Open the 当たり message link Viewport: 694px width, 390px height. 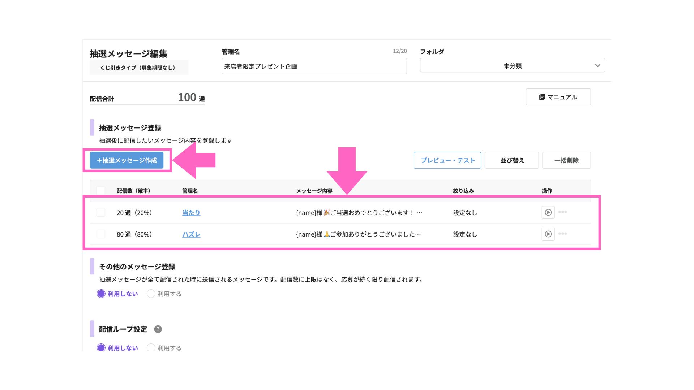pyautogui.click(x=191, y=213)
